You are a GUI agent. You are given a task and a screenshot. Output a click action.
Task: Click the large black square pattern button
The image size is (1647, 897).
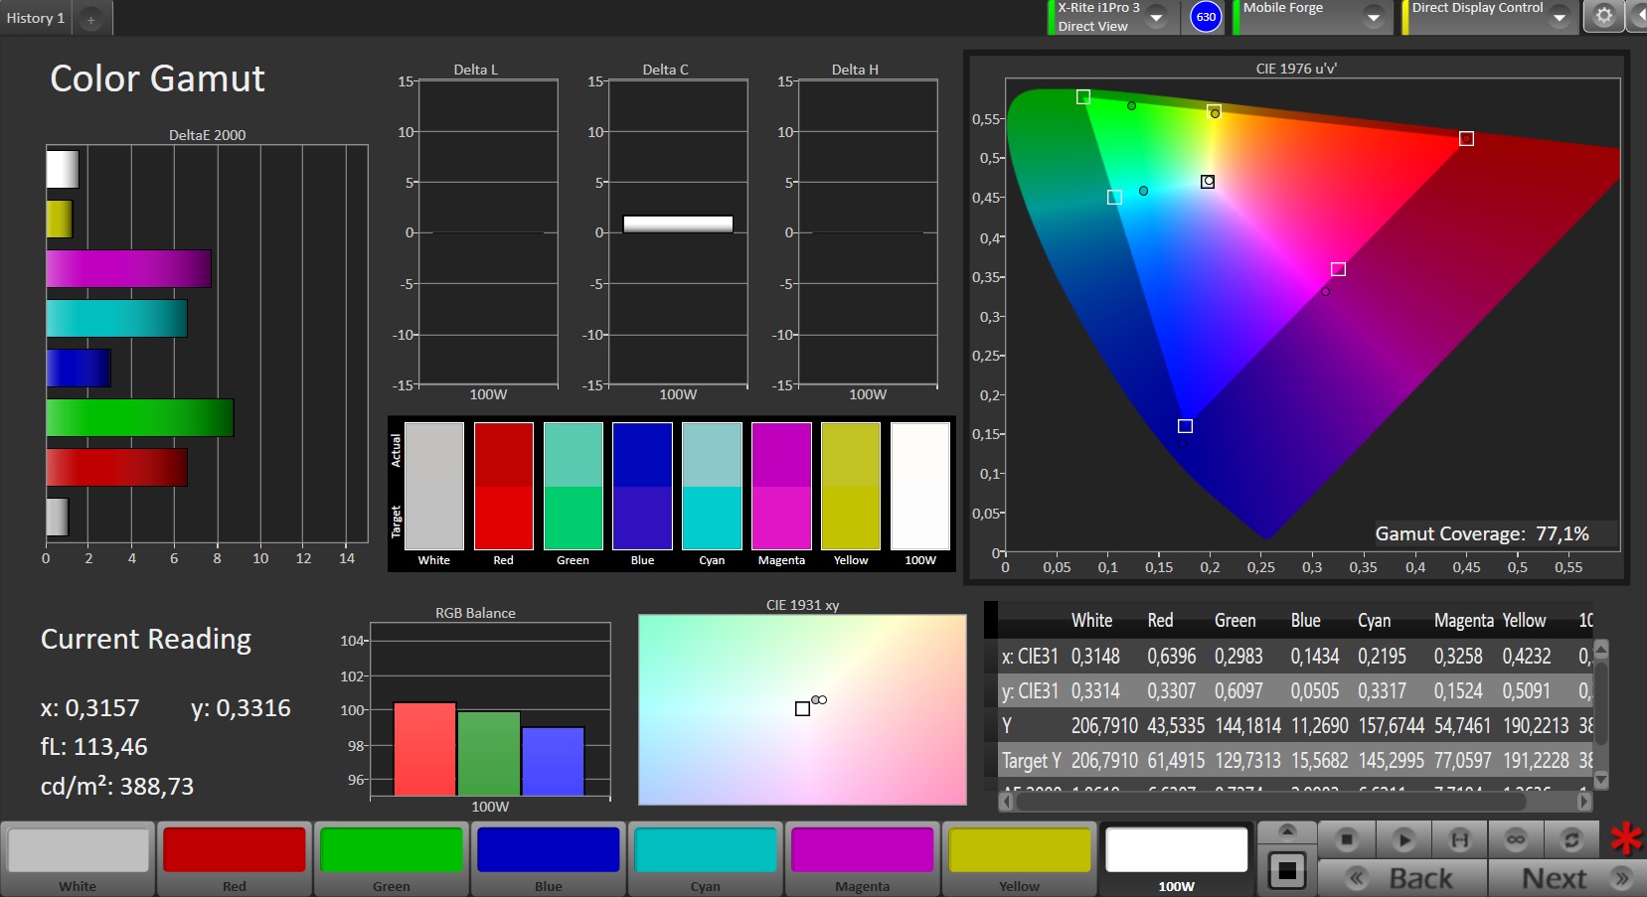point(1287,871)
